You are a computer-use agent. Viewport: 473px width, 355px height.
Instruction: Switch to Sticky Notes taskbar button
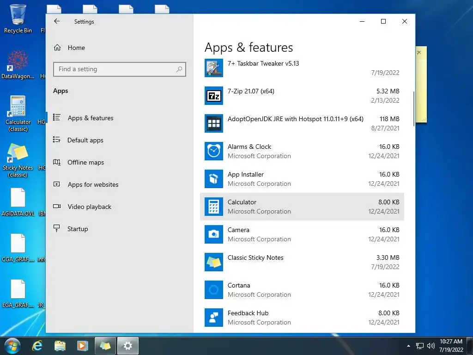(105, 346)
